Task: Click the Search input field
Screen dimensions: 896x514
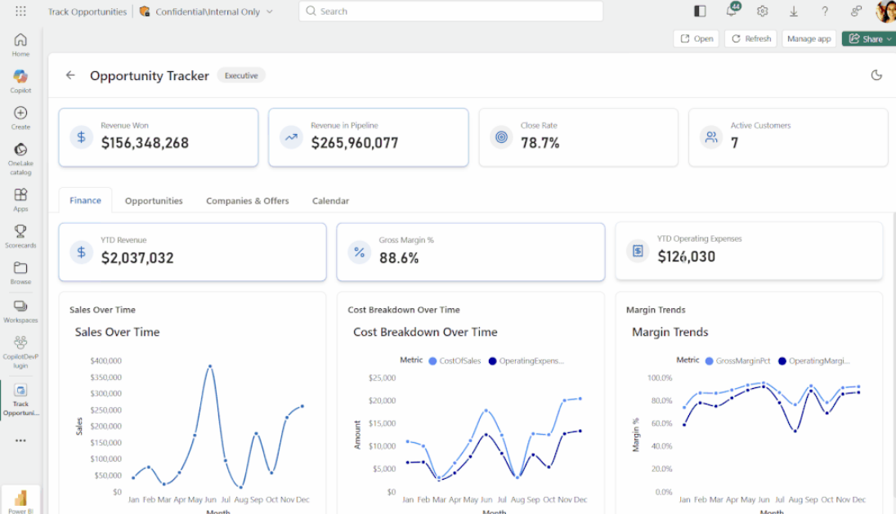Action: [450, 11]
